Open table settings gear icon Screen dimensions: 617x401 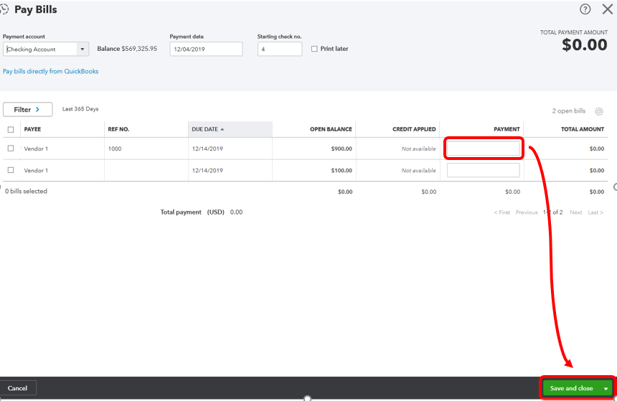click(598, 111)
